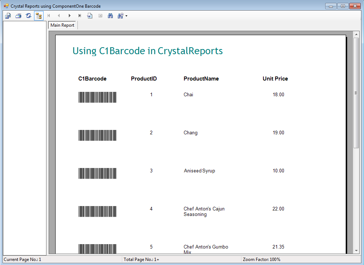Click the Aniseed Syrup product name
364x265 pixels.
tap(199, 171)
